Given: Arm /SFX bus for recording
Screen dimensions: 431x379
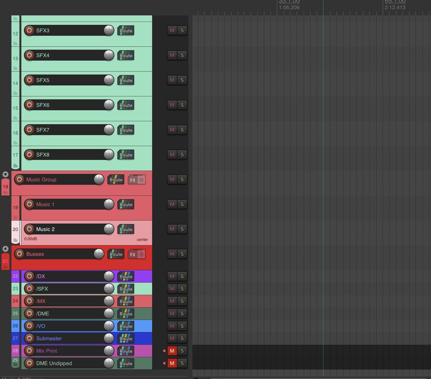Looking at the screenshot, I should pyautogui.click(x=29, y=289).
